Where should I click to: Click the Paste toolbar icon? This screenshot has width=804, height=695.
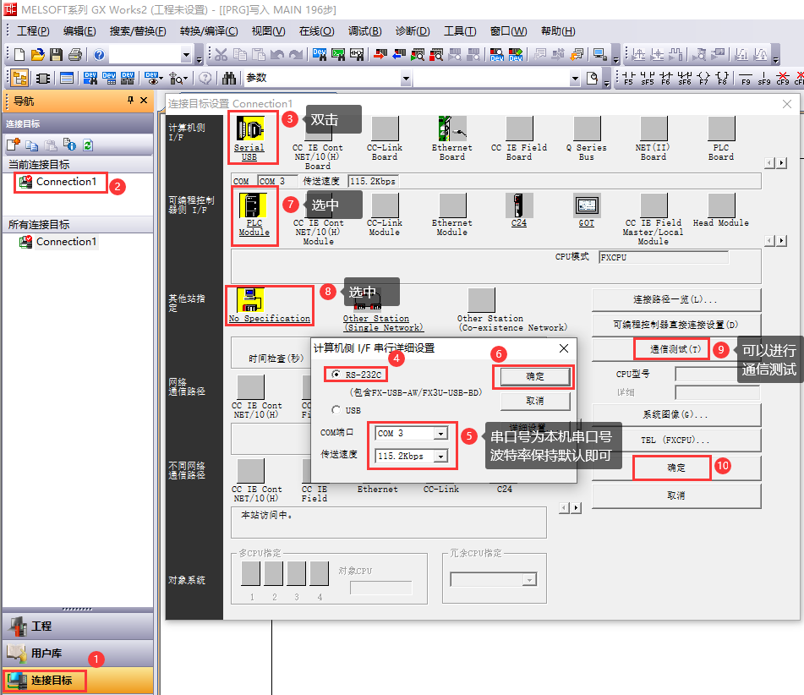pos(259,54)
